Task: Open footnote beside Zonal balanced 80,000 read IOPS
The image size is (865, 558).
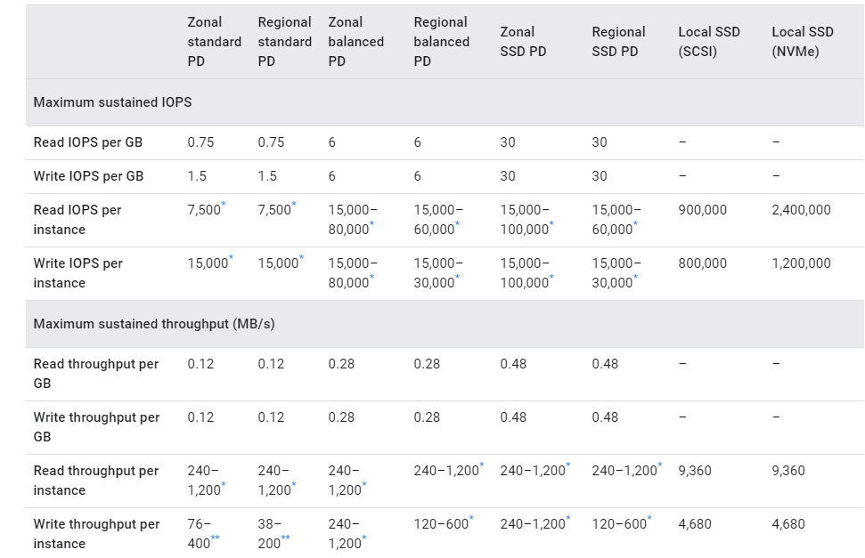Action: [x=371, y=223]
